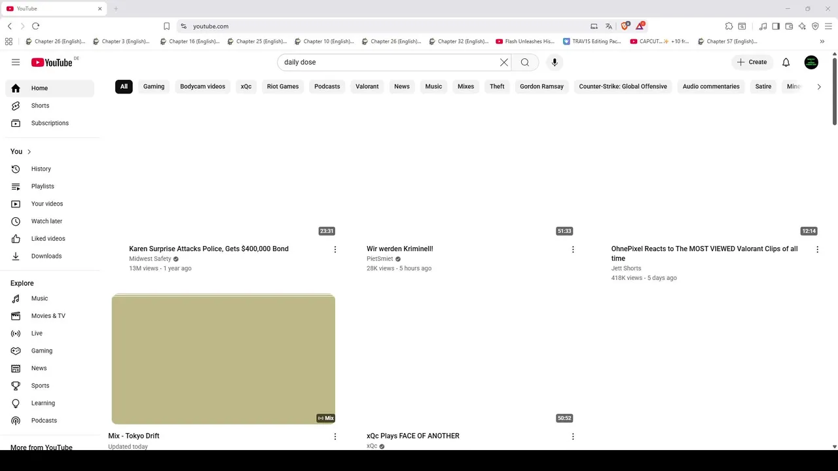Open the browser main menu icon
The width and height of the screenshot is (838, 471).
[x=828, y=26]
